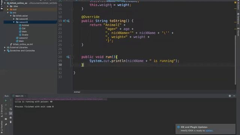Close the Main (3) run tab
Screen dimensions: 240x135
click(25, 96)
